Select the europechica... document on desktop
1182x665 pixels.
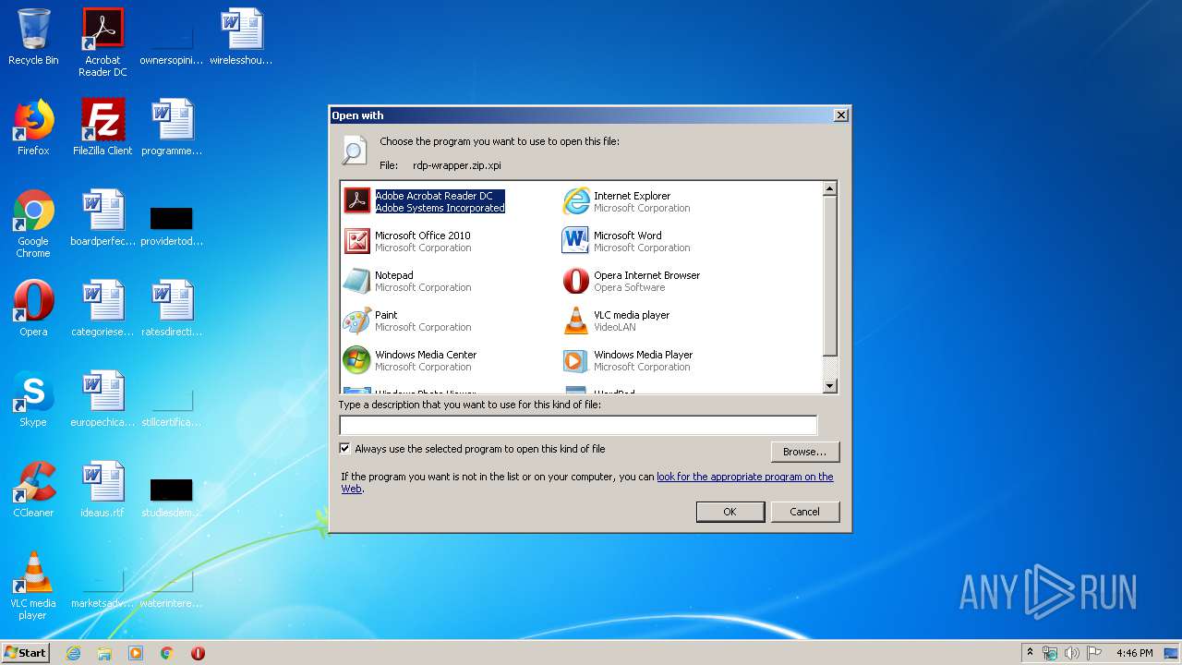pyautogui.click(x=103, y=399)
